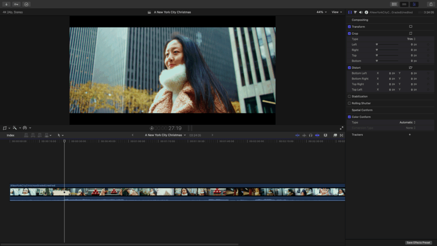Enable the Stabilization checkbox
This screenshot has width=437, height=246.
350,97
